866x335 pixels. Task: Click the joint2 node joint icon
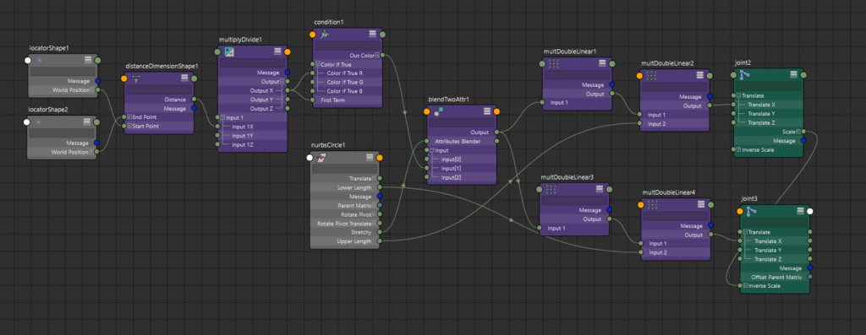tap(746, 75)
